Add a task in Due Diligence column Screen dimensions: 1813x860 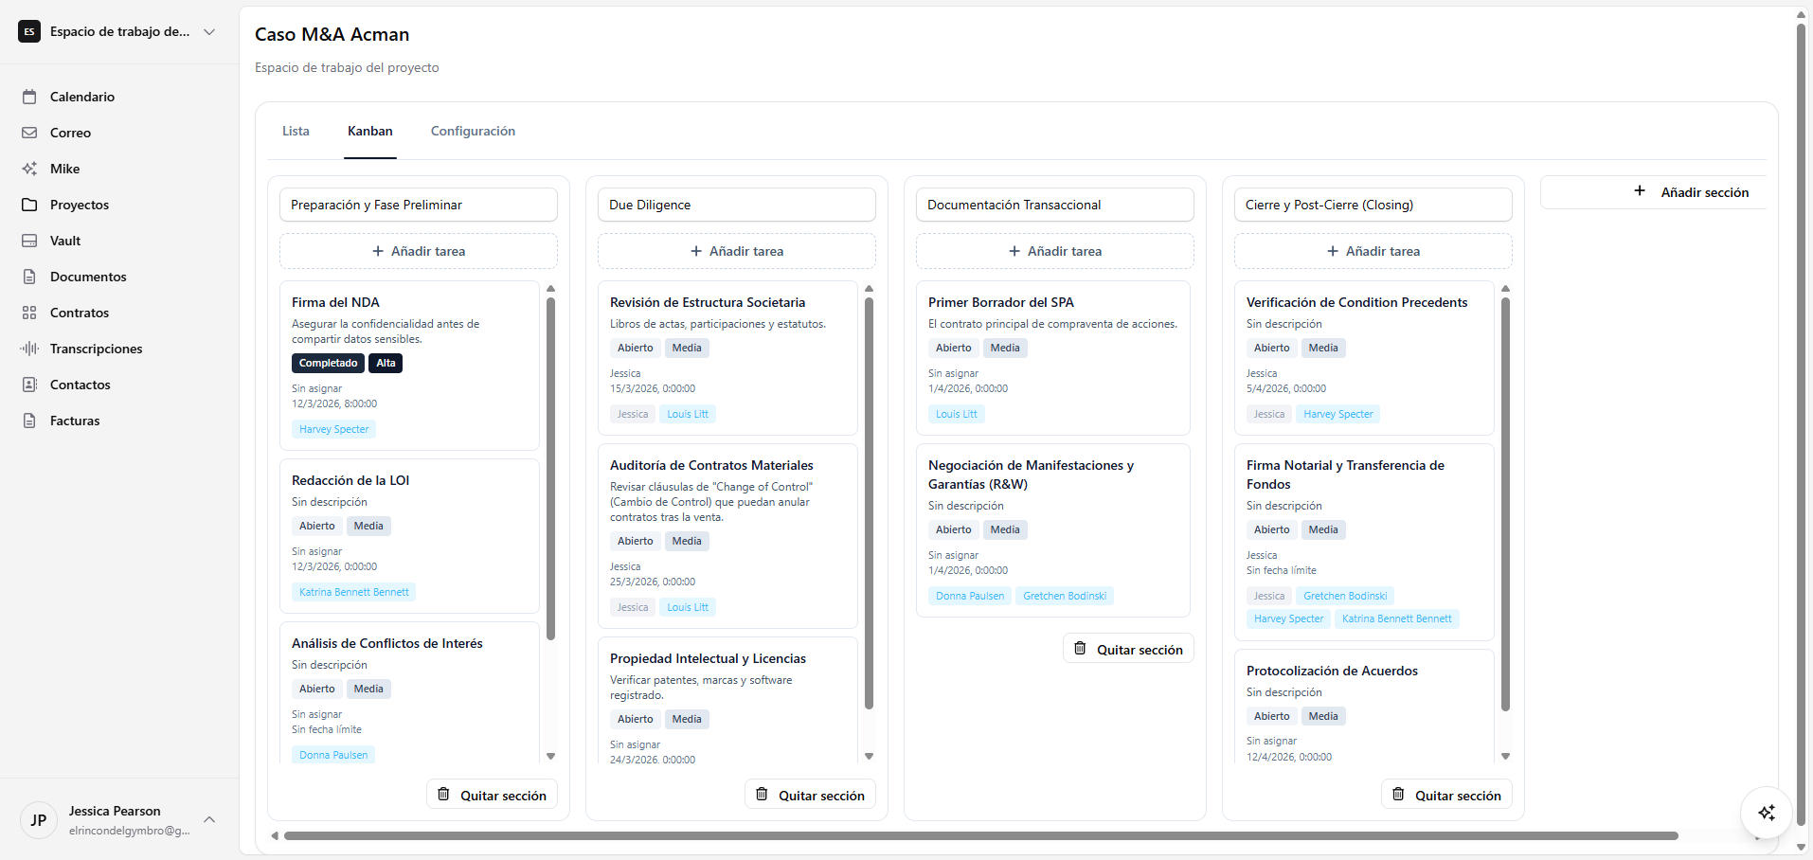tap(736, 250)
